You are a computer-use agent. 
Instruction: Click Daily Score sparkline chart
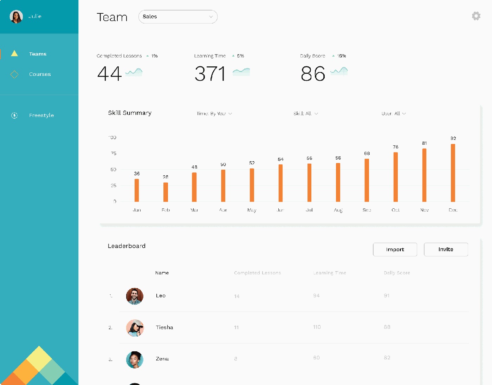pyautogui.click(x=339, y=72)
